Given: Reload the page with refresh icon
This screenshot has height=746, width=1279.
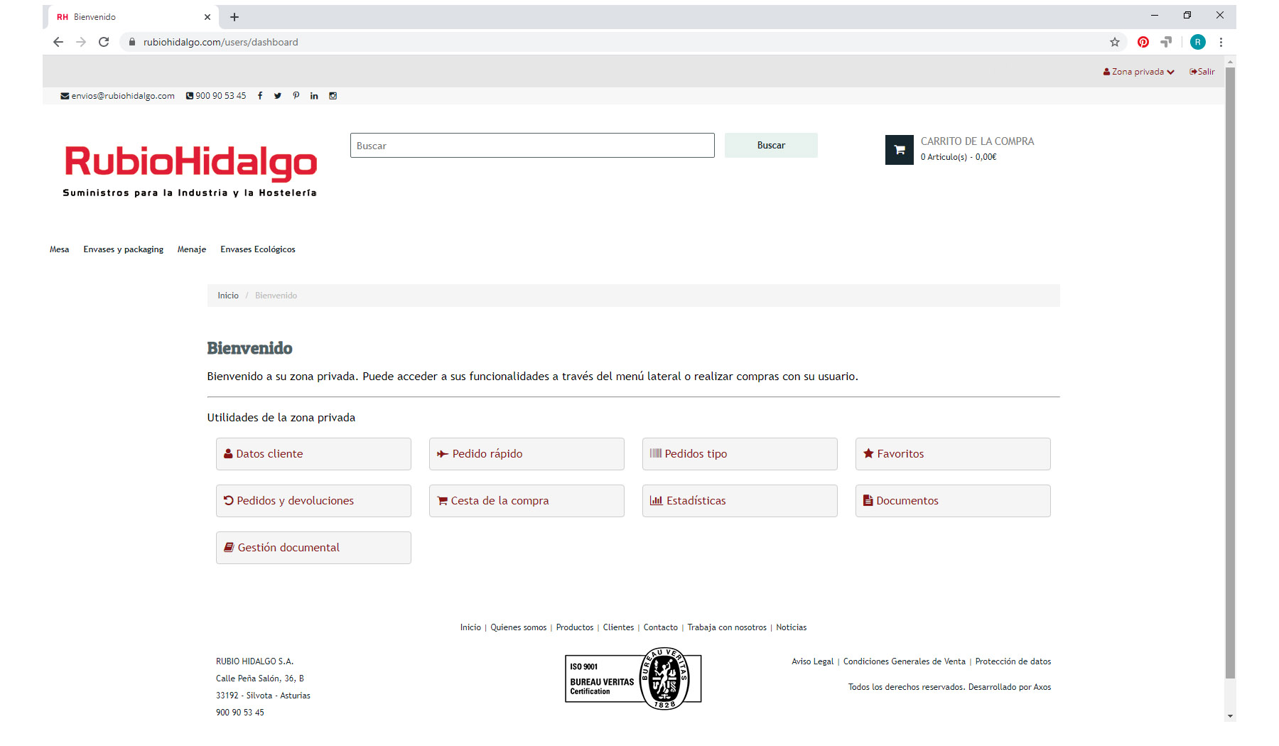Looking at the screenshot, I should tap(104, 42).
